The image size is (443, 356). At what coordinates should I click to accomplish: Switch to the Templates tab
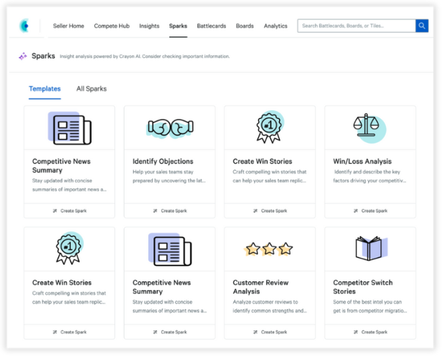coord(45,89)
